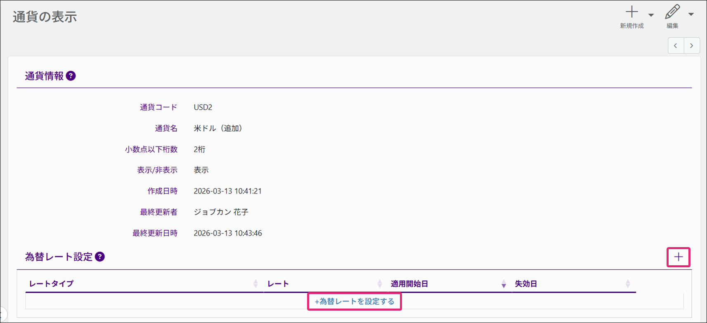Click the 通貨情報 section heading
The height and width of the screenshot is (323, 707).
pos(44,76)
